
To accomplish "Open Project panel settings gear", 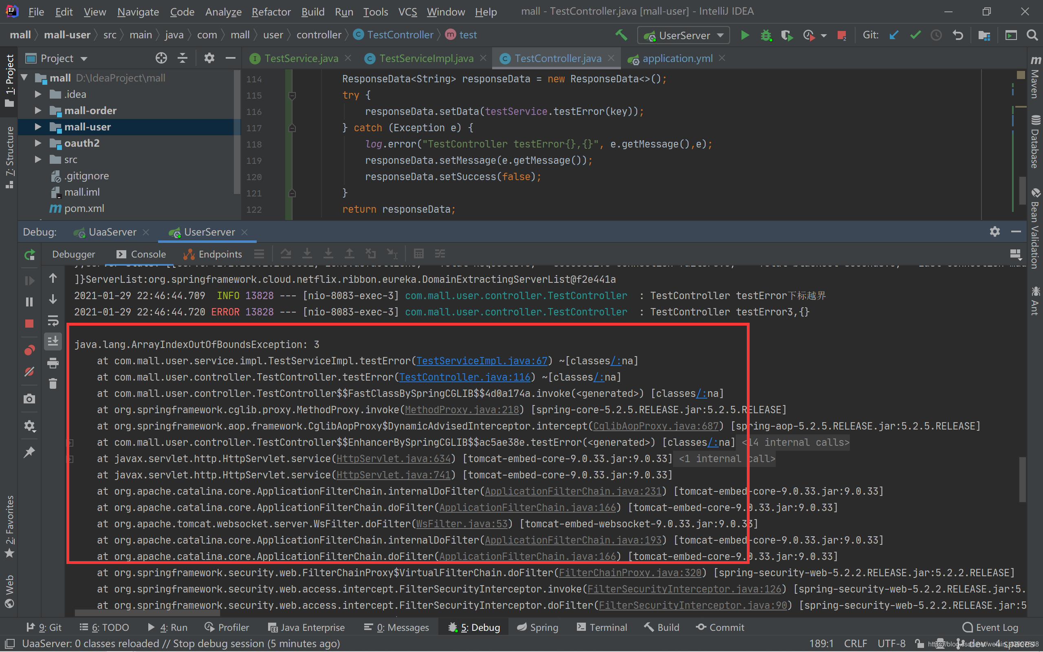I will [x=209, y=58].
